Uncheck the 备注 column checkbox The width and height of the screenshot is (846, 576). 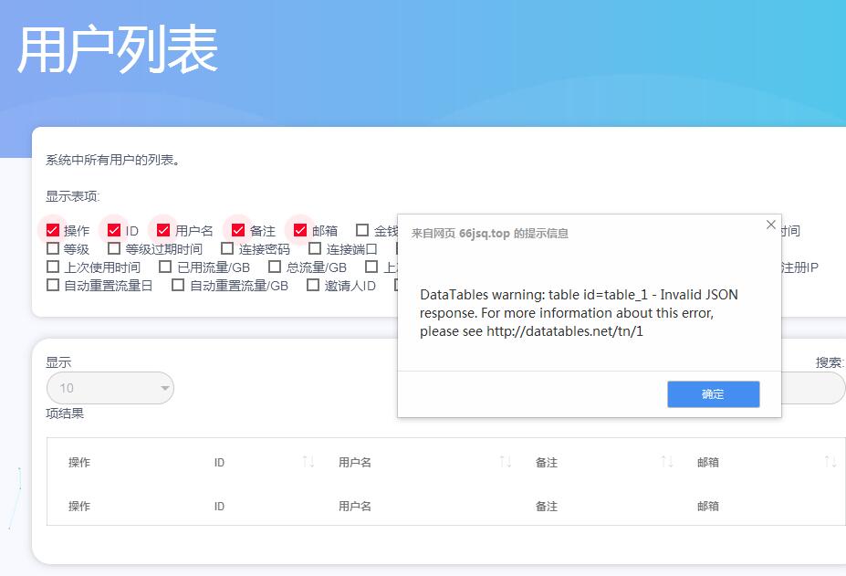tap(238, 231)
